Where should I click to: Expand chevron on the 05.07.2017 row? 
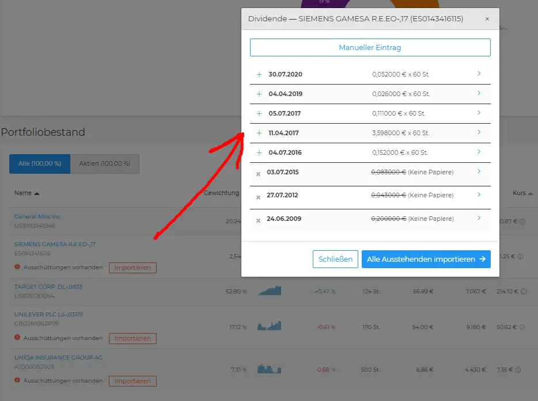479,112
